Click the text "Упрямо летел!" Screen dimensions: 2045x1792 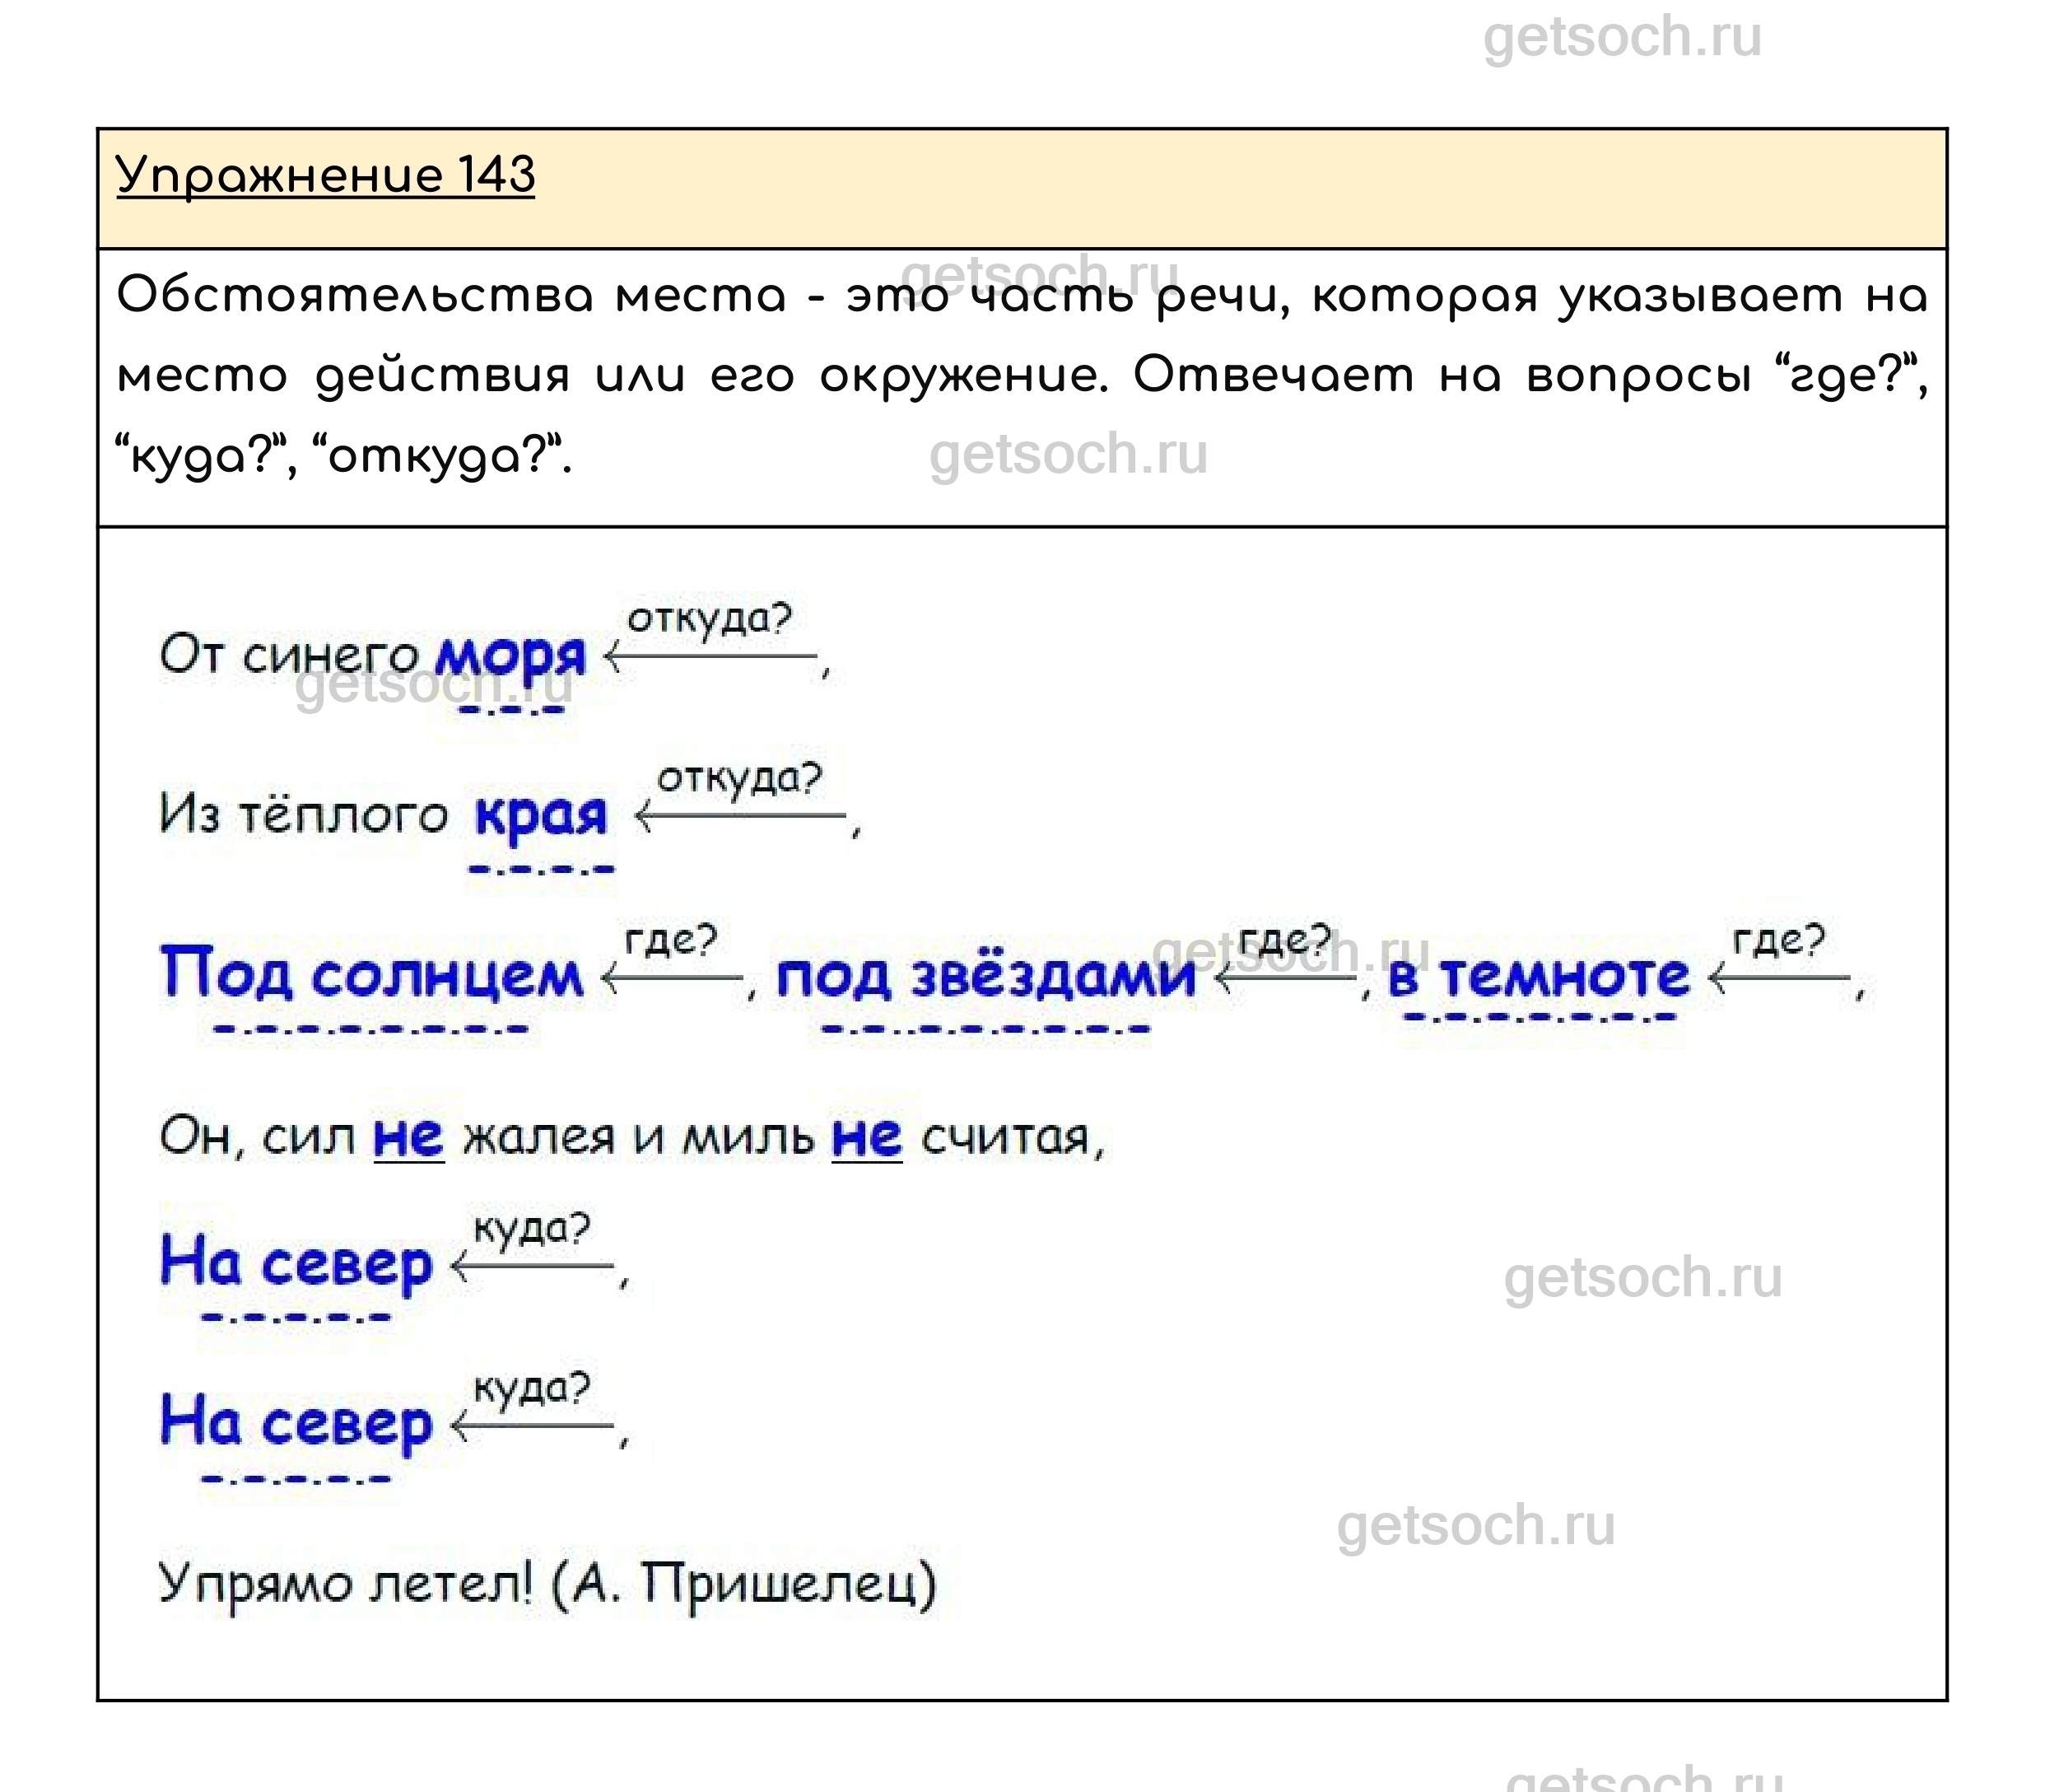[346, 1583]
